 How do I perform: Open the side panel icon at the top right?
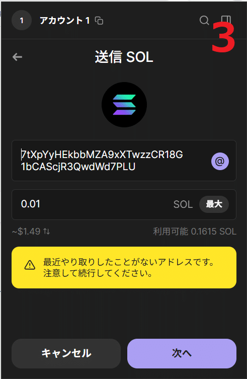coord(226,20)
